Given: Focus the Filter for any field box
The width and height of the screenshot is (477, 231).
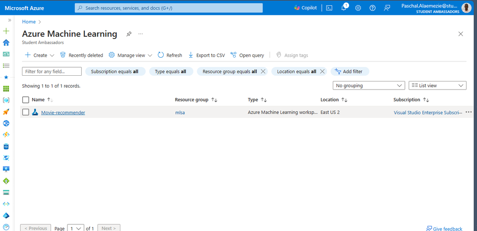Looking at the screenshot, I should [52, 71].
